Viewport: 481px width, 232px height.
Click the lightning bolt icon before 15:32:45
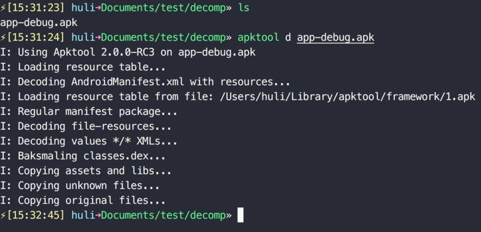3,215
